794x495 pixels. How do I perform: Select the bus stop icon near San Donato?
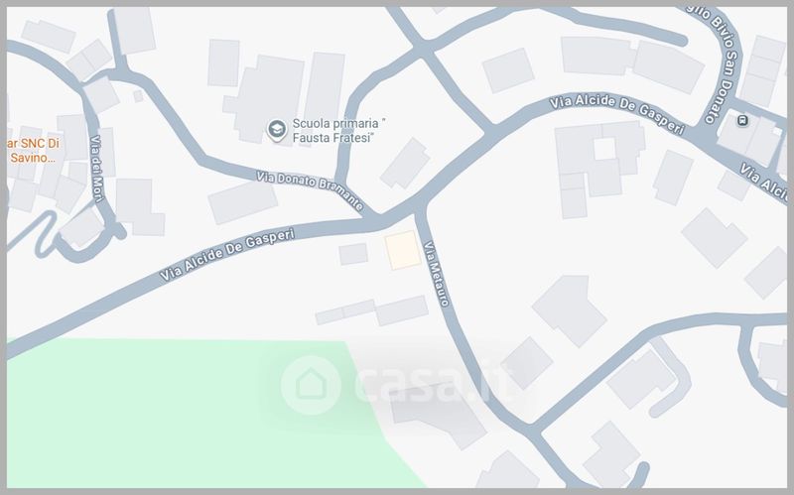click(x=742, y=120)
